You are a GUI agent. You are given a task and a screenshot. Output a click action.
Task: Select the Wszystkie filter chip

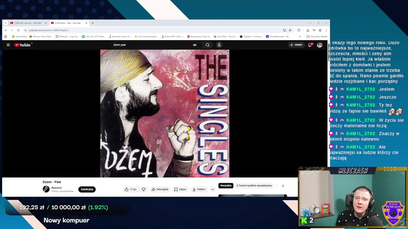[x=226, y=185]
